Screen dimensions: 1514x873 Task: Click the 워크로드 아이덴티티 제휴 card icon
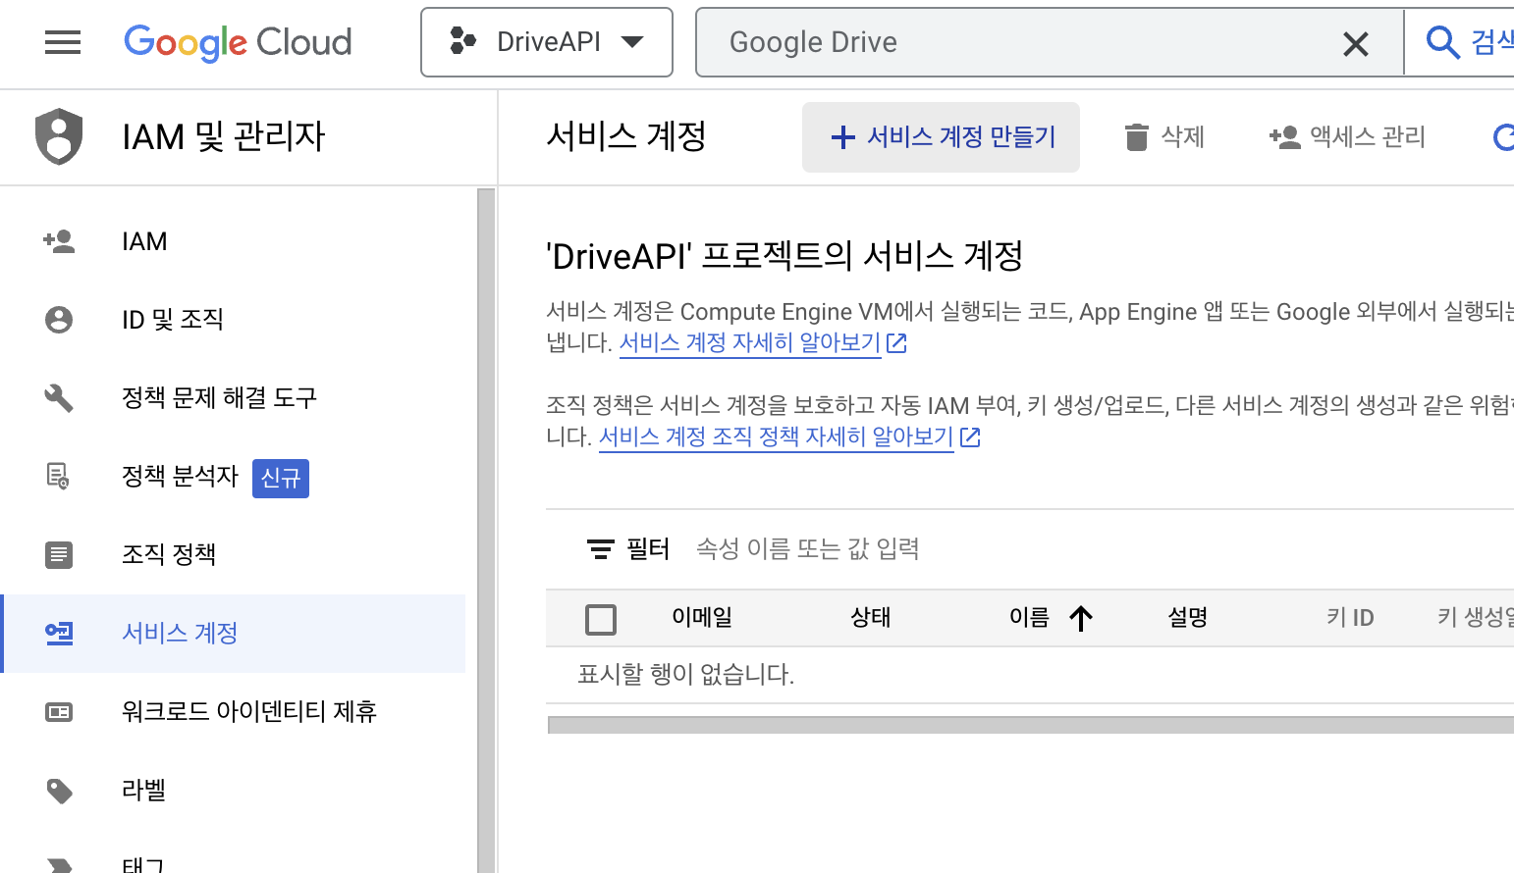pos(59,712)
